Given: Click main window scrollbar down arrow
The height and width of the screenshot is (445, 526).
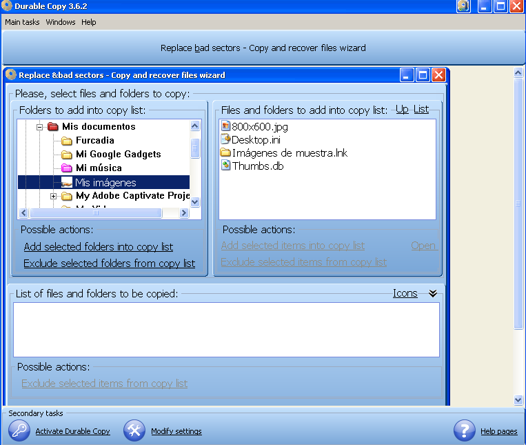Looking at the screenshot, I should pyautogui.click(x=518, y=399).
